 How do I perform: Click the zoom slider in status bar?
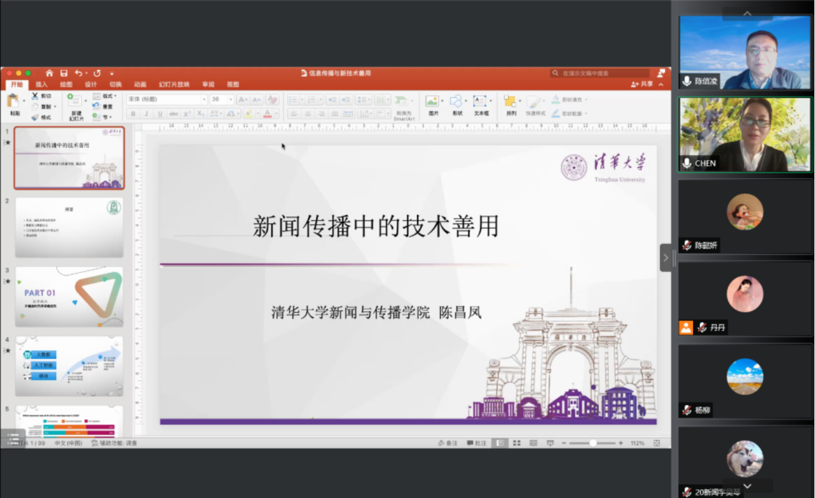click(x=592, y=443)
